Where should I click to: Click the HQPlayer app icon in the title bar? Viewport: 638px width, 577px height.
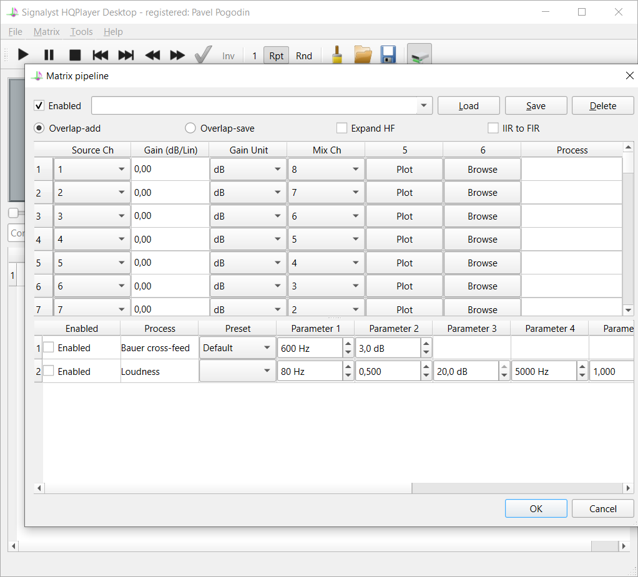(12, 12)
